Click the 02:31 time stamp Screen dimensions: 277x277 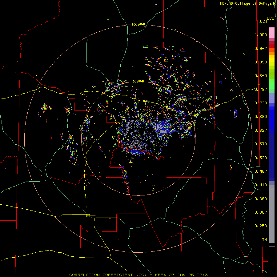pyautogui.click(x=203, y=275)
